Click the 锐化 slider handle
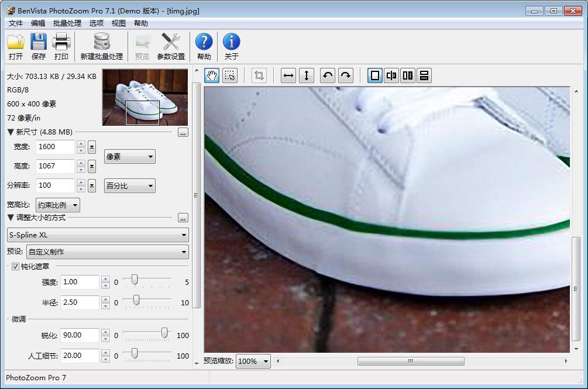This screenshot has width=588, height=389. click(164, 333)
